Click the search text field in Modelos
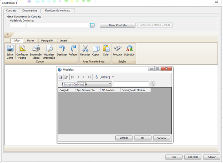This screenshot has width=223, height=163. coord(131,84)
